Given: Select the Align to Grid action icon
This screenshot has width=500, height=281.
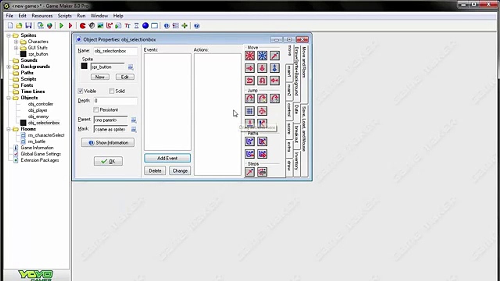Looking at the screenshot, I should coord(250,111).
